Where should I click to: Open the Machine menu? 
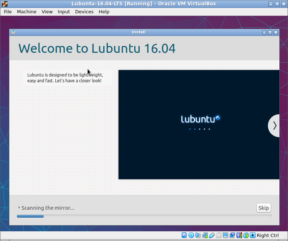tap(27, 12)
